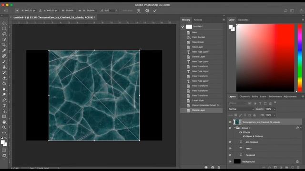Open the Layers panel menu
Viewport: 305px width, 171px height.
point(303,96)
